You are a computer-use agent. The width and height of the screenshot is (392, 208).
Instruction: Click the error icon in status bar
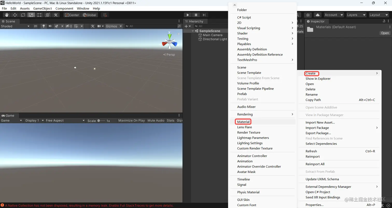[x=2, y=205]
